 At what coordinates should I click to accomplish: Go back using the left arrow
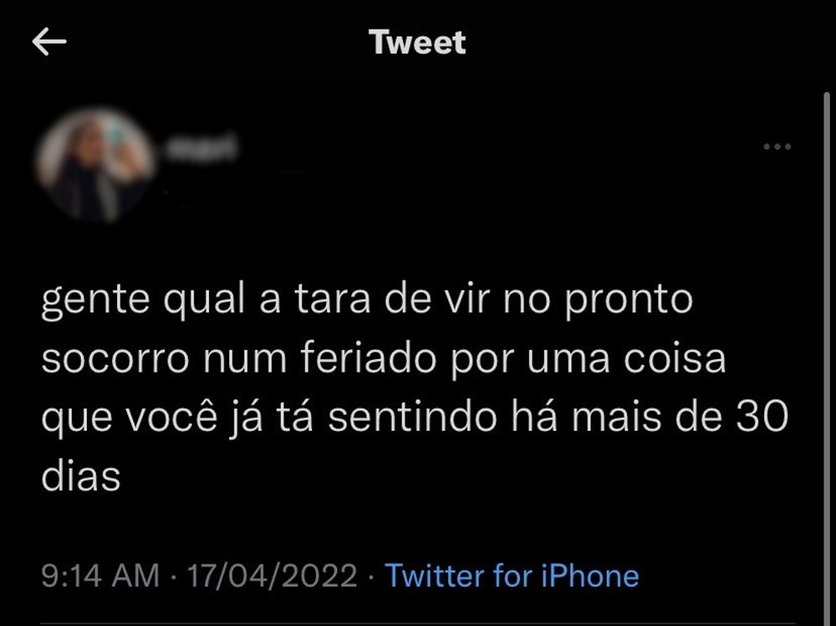point(49,42)
